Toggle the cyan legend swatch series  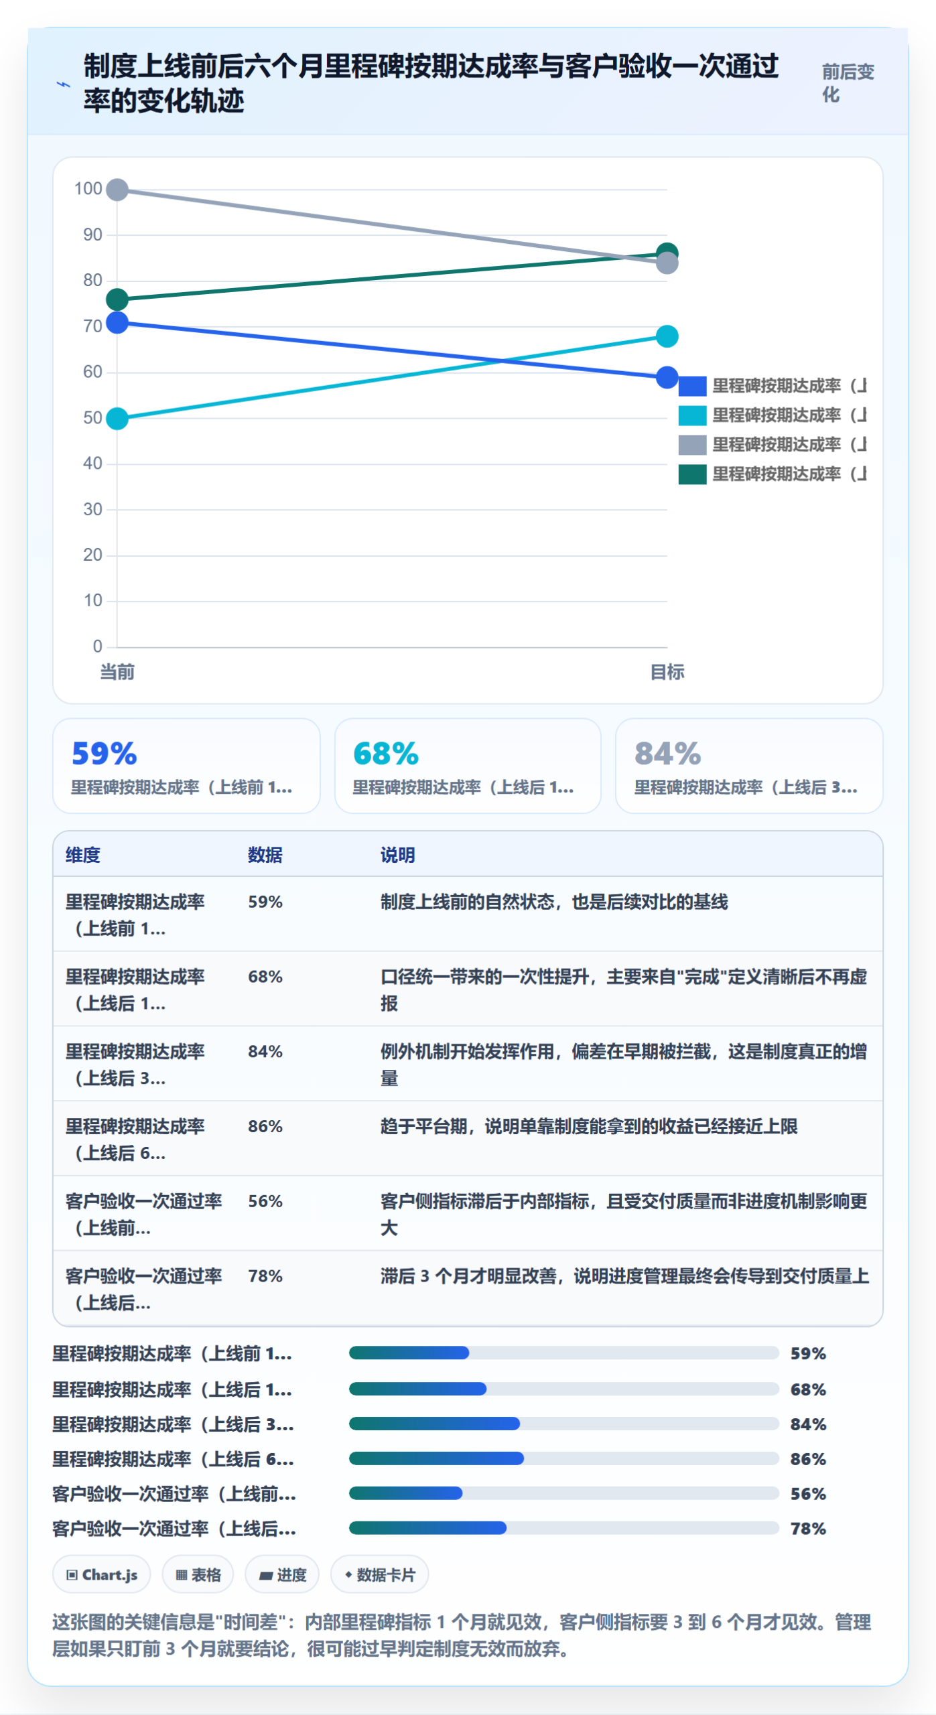(x=692, y=416)
